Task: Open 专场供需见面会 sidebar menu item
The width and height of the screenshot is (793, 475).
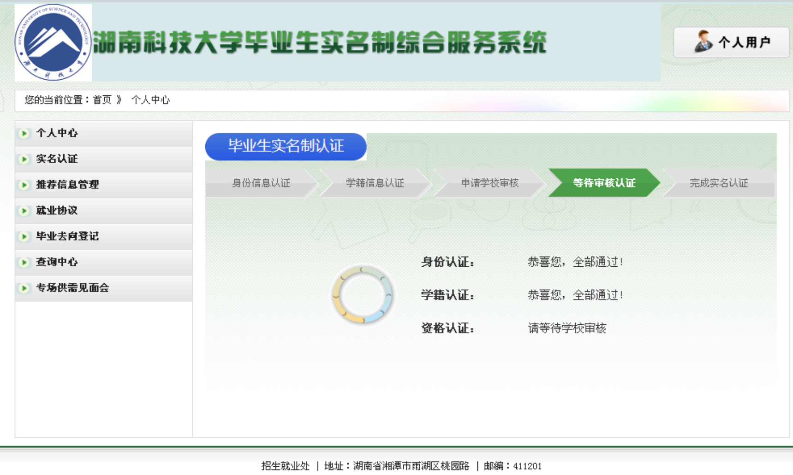Action: tap(72, 288)
